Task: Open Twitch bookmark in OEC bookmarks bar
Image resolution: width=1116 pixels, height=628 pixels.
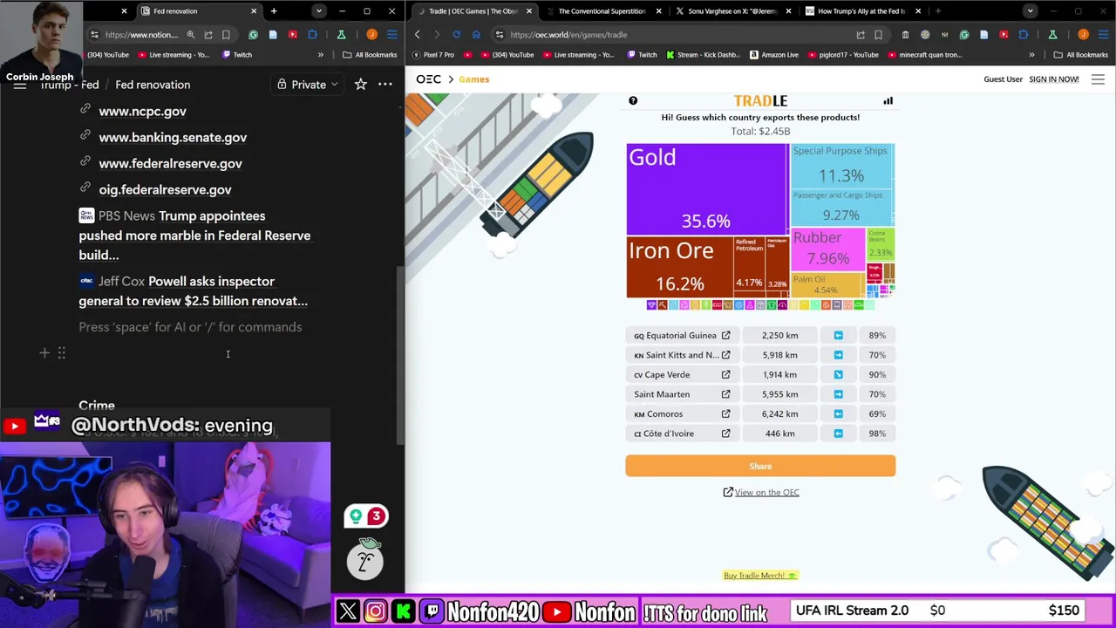Action: click(x=641, y=55)
